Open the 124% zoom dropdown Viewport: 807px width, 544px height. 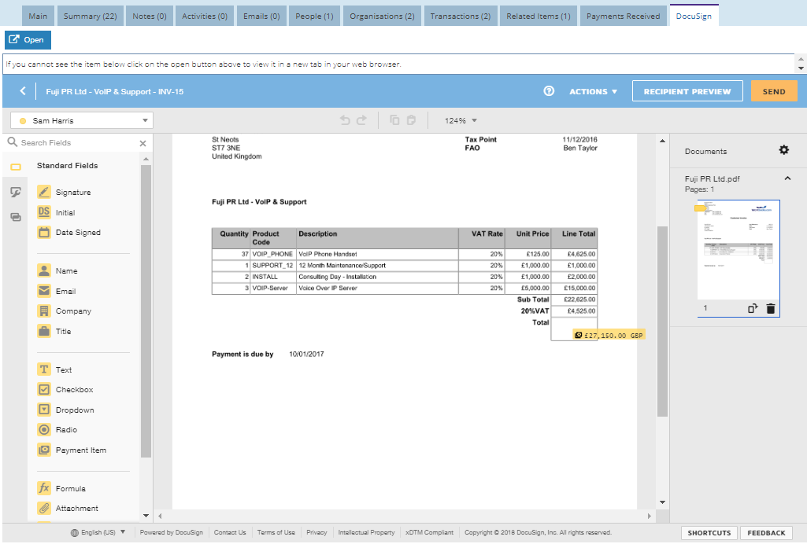point(461,121)
